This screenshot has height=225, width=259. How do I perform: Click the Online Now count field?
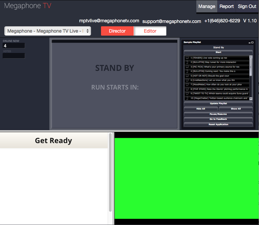click(x=14, y=46)
